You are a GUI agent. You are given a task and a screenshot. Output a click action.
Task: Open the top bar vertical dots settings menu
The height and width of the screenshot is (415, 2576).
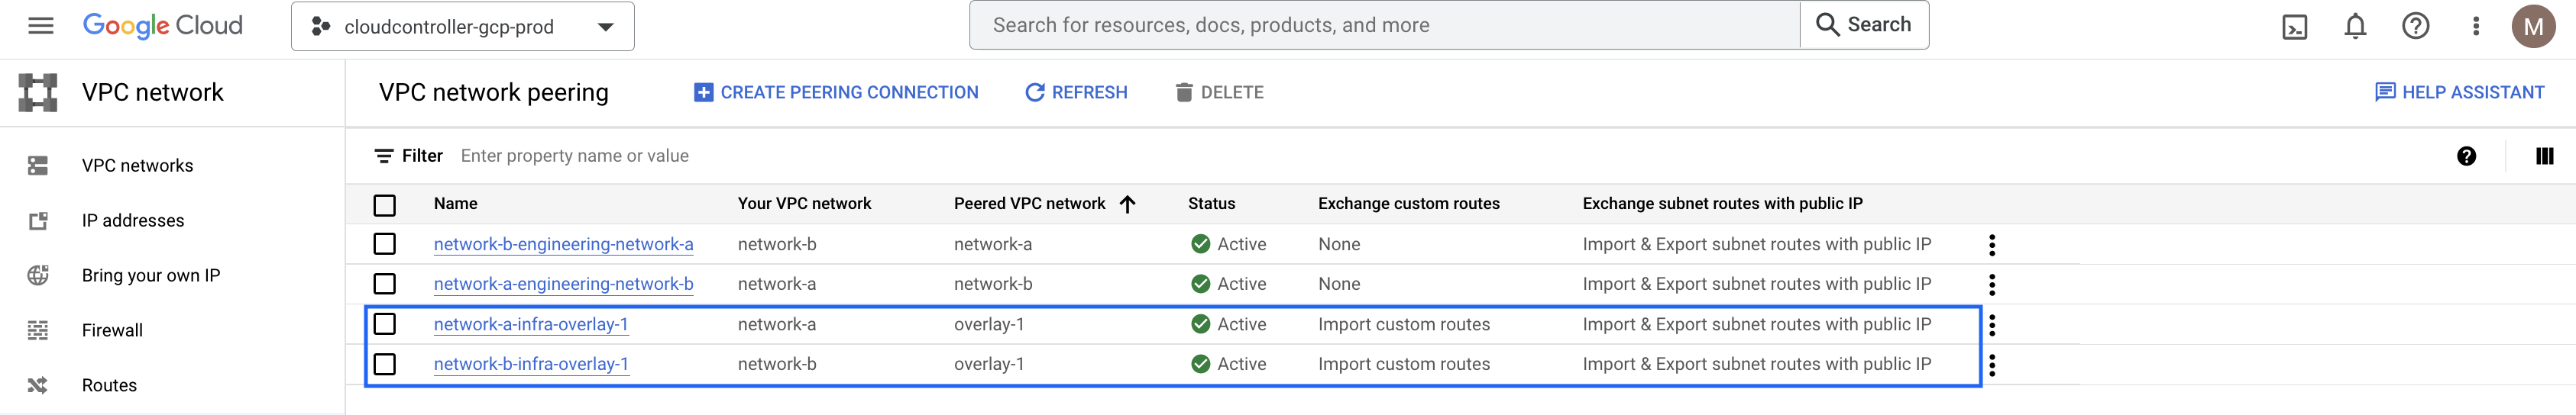click(2475, 27)
